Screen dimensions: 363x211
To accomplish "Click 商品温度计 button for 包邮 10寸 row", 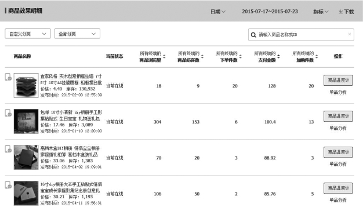I will click(338, 116).
